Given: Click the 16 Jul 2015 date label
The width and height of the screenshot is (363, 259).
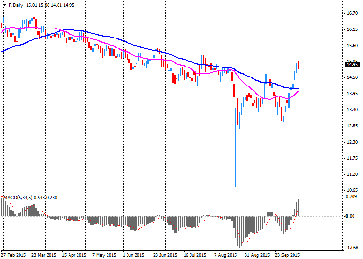Looking at the screenshot, I should tap(195, 255).
